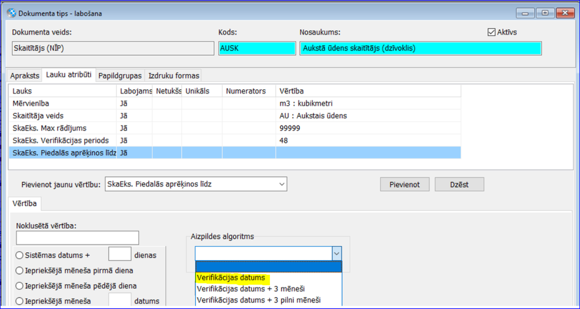Click the value 48

pyautogui.click(x=284, y=141)
